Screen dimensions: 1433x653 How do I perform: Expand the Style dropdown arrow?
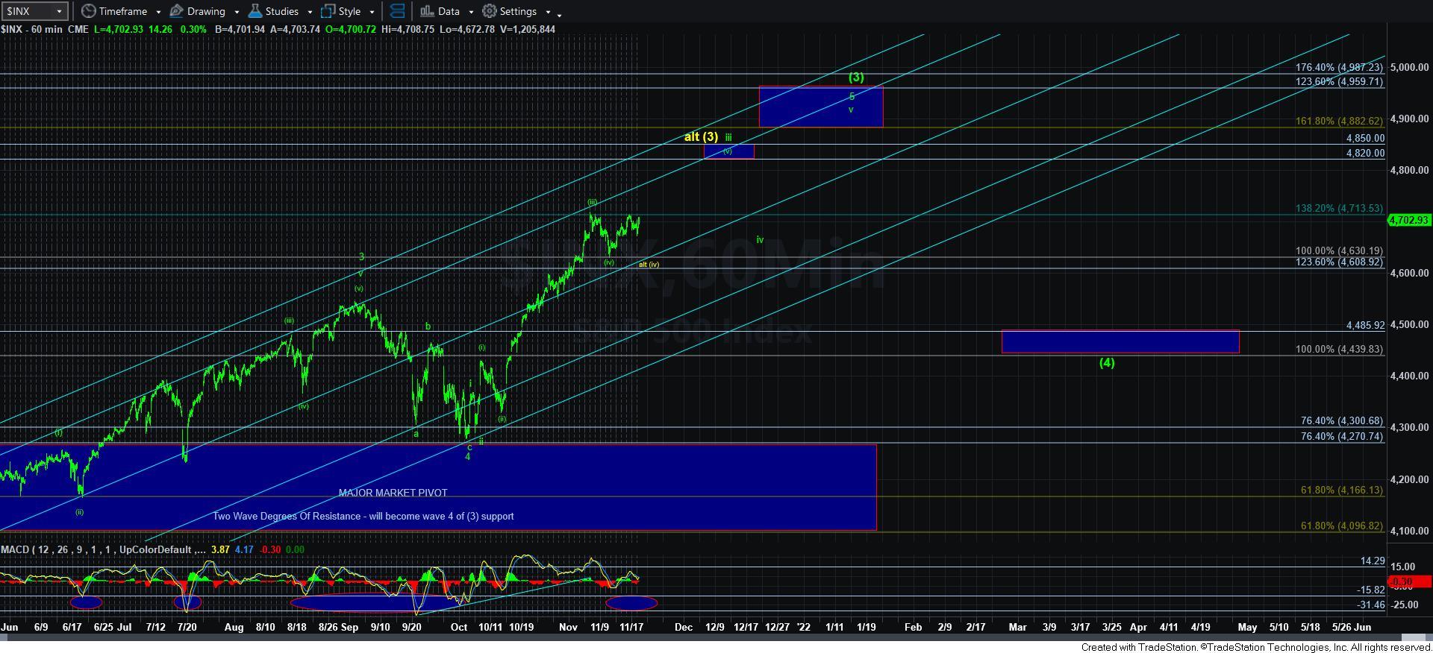pos(372,12)
